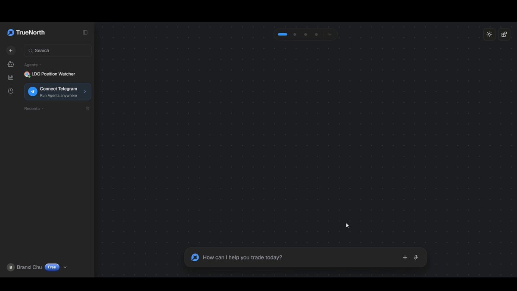Click the B user avatar
The width and height of the screenshot is (517, 291).
(x=11, y=267)
